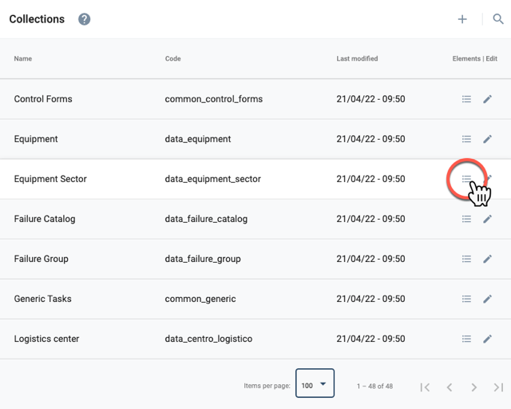The height and width of the screenshot is (409, 511).
Task: View elements list for Equipment row
Action: point(466,139)
